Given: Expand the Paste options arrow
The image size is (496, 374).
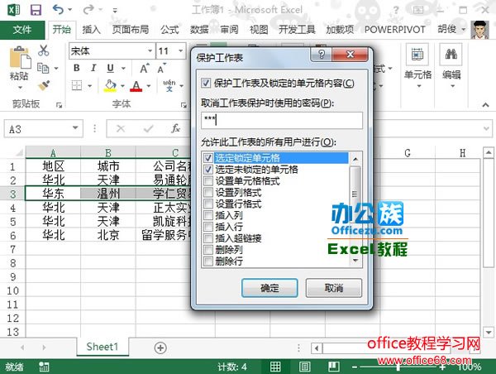Looking at the screenshot, I should pyautogui.click(x=20, y=88).
